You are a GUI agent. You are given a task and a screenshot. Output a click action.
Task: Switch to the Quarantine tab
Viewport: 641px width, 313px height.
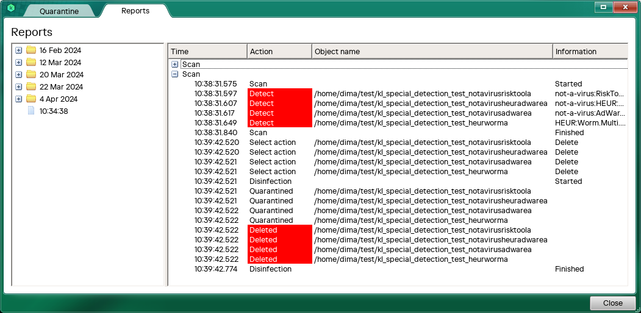coord(59,11)
